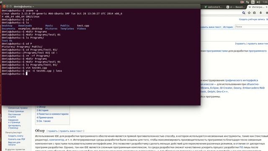Open the network connections indicator
Image resolution: width=268 pixels, height=151 pixels.
247,2
